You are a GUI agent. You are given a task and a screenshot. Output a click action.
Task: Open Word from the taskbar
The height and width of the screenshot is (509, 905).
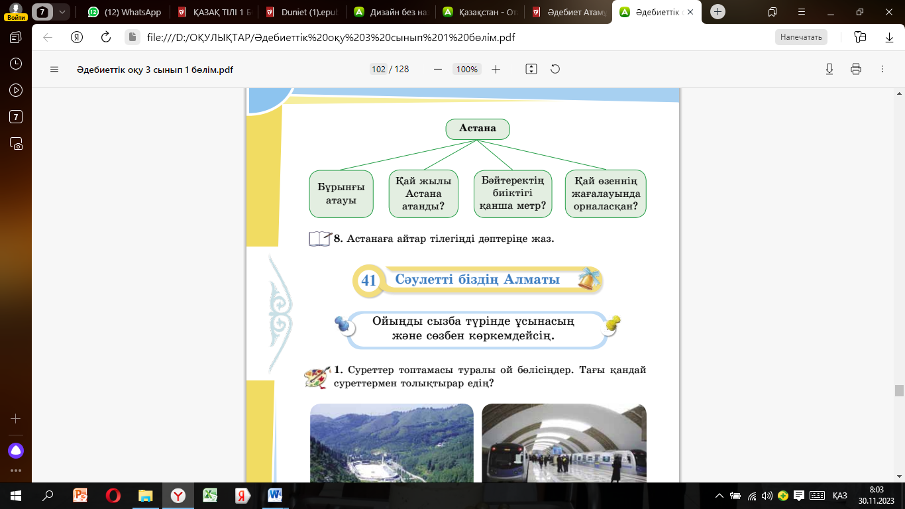pos(275,495)
